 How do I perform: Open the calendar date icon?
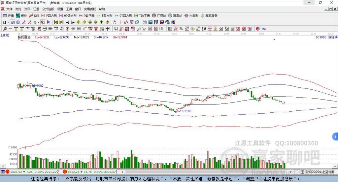coord(145,22)
